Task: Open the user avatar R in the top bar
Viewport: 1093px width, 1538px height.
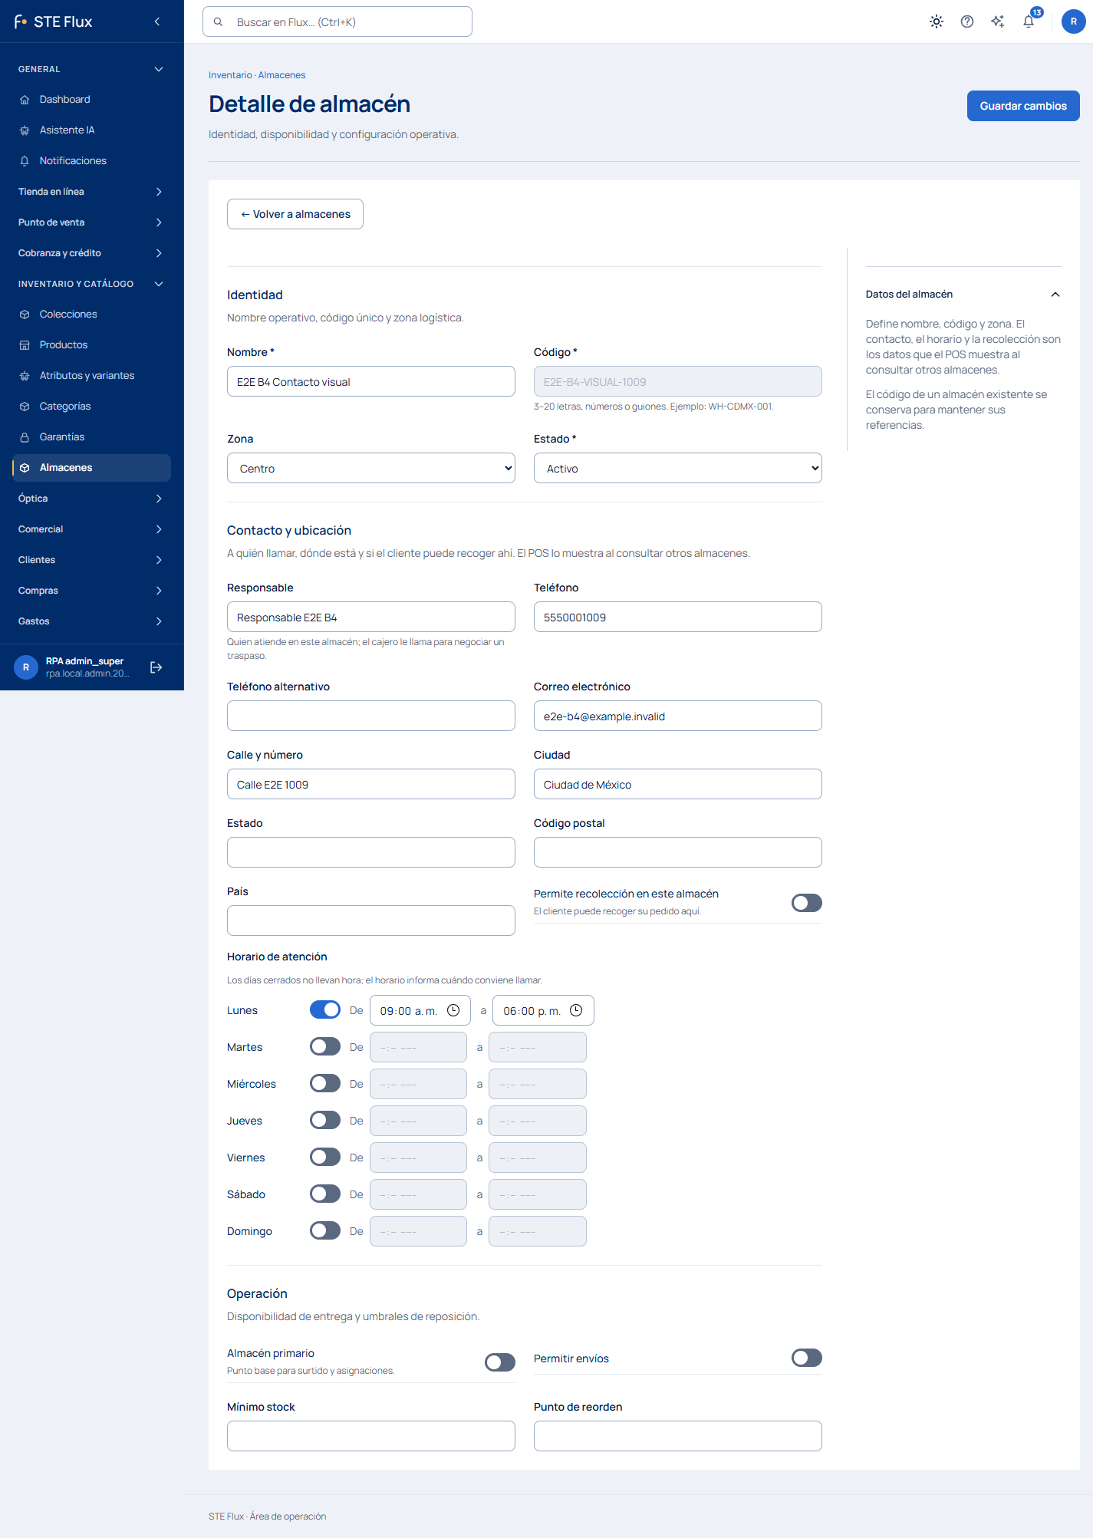Action: point(1074,21)
